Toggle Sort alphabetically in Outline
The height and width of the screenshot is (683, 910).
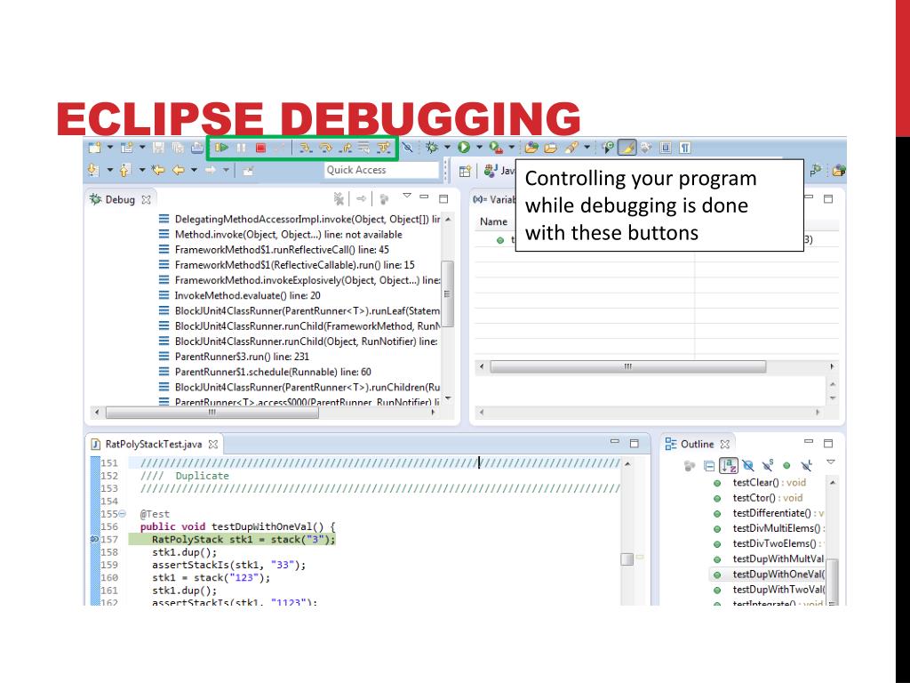click(x=729, y=466)
